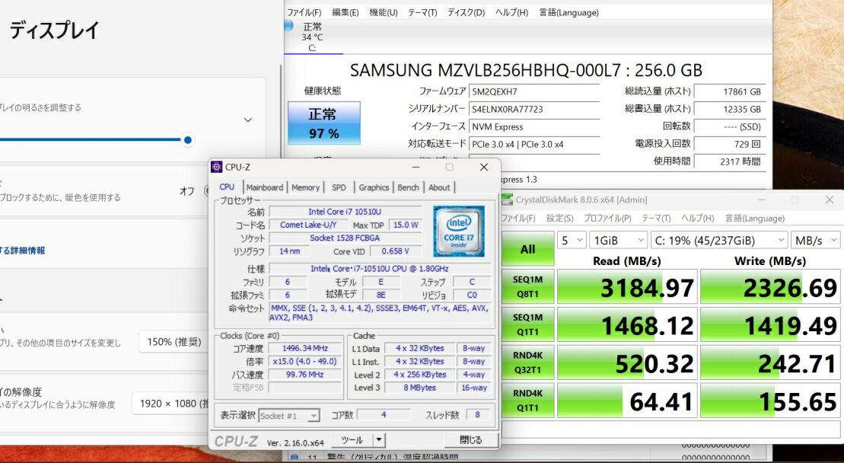Click the 閉じる button in CPU-Z
This screenshot has height=463, width=844.
[471, 440]
